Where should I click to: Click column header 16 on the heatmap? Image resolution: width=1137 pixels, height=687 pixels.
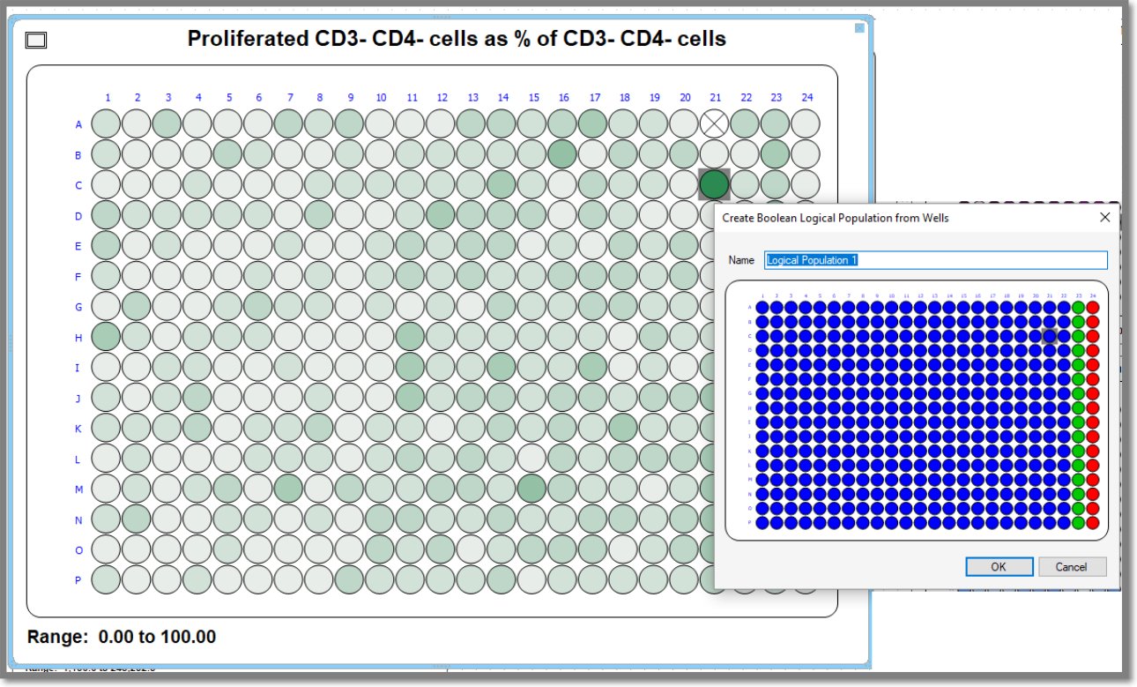click(x=563, y=98)
